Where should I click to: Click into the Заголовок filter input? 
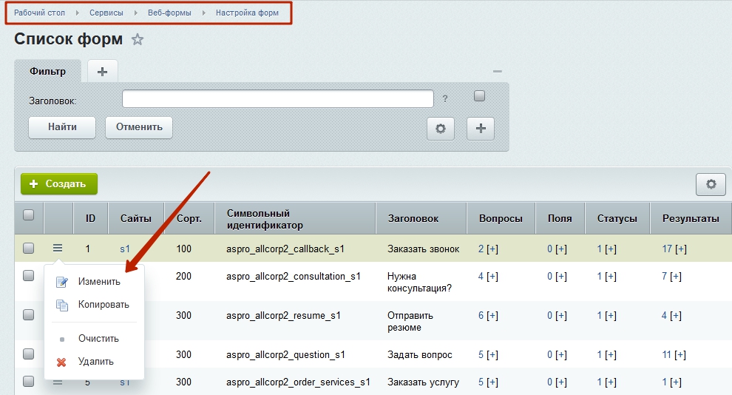278,98
